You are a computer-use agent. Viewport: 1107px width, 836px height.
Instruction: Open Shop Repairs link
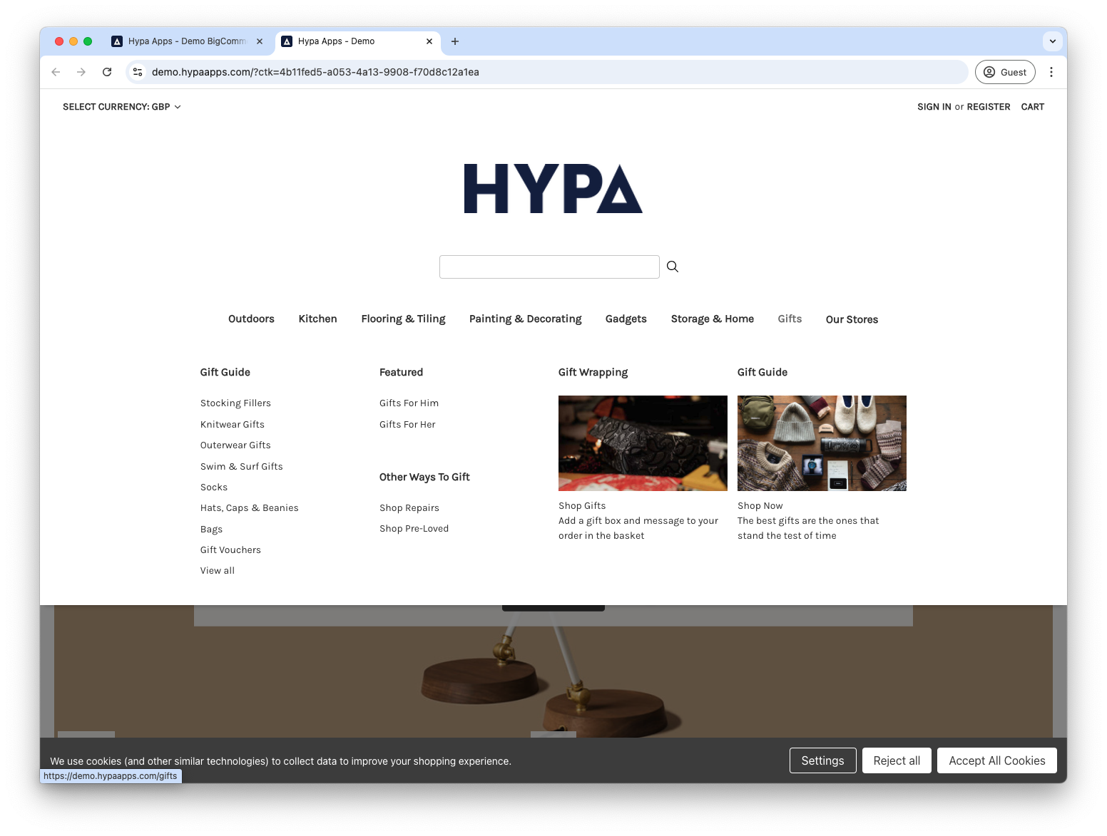409,508
